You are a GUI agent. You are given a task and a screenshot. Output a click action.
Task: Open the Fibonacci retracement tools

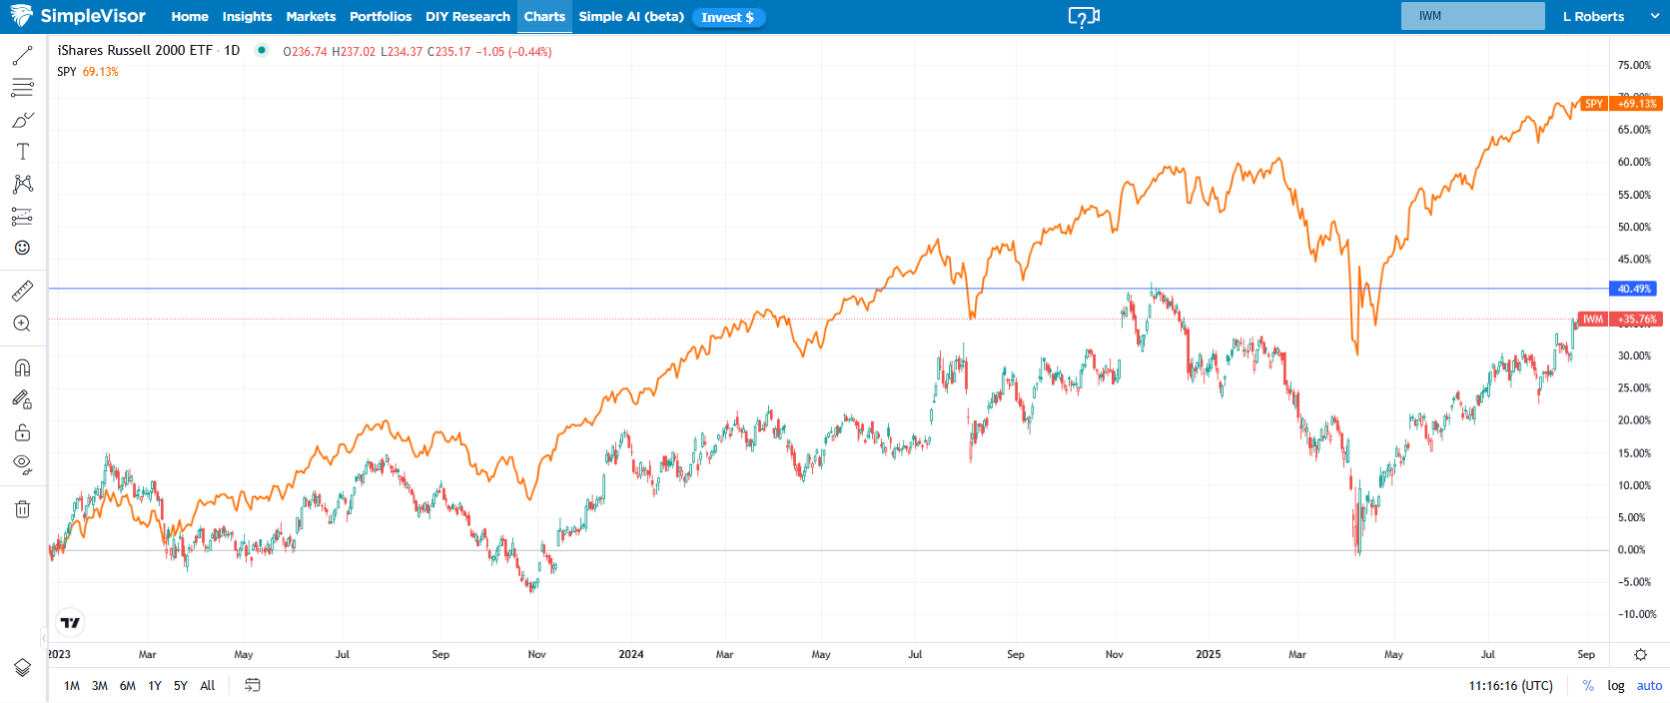(22, 88)
